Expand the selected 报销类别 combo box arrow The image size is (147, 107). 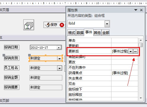[59, 58]
